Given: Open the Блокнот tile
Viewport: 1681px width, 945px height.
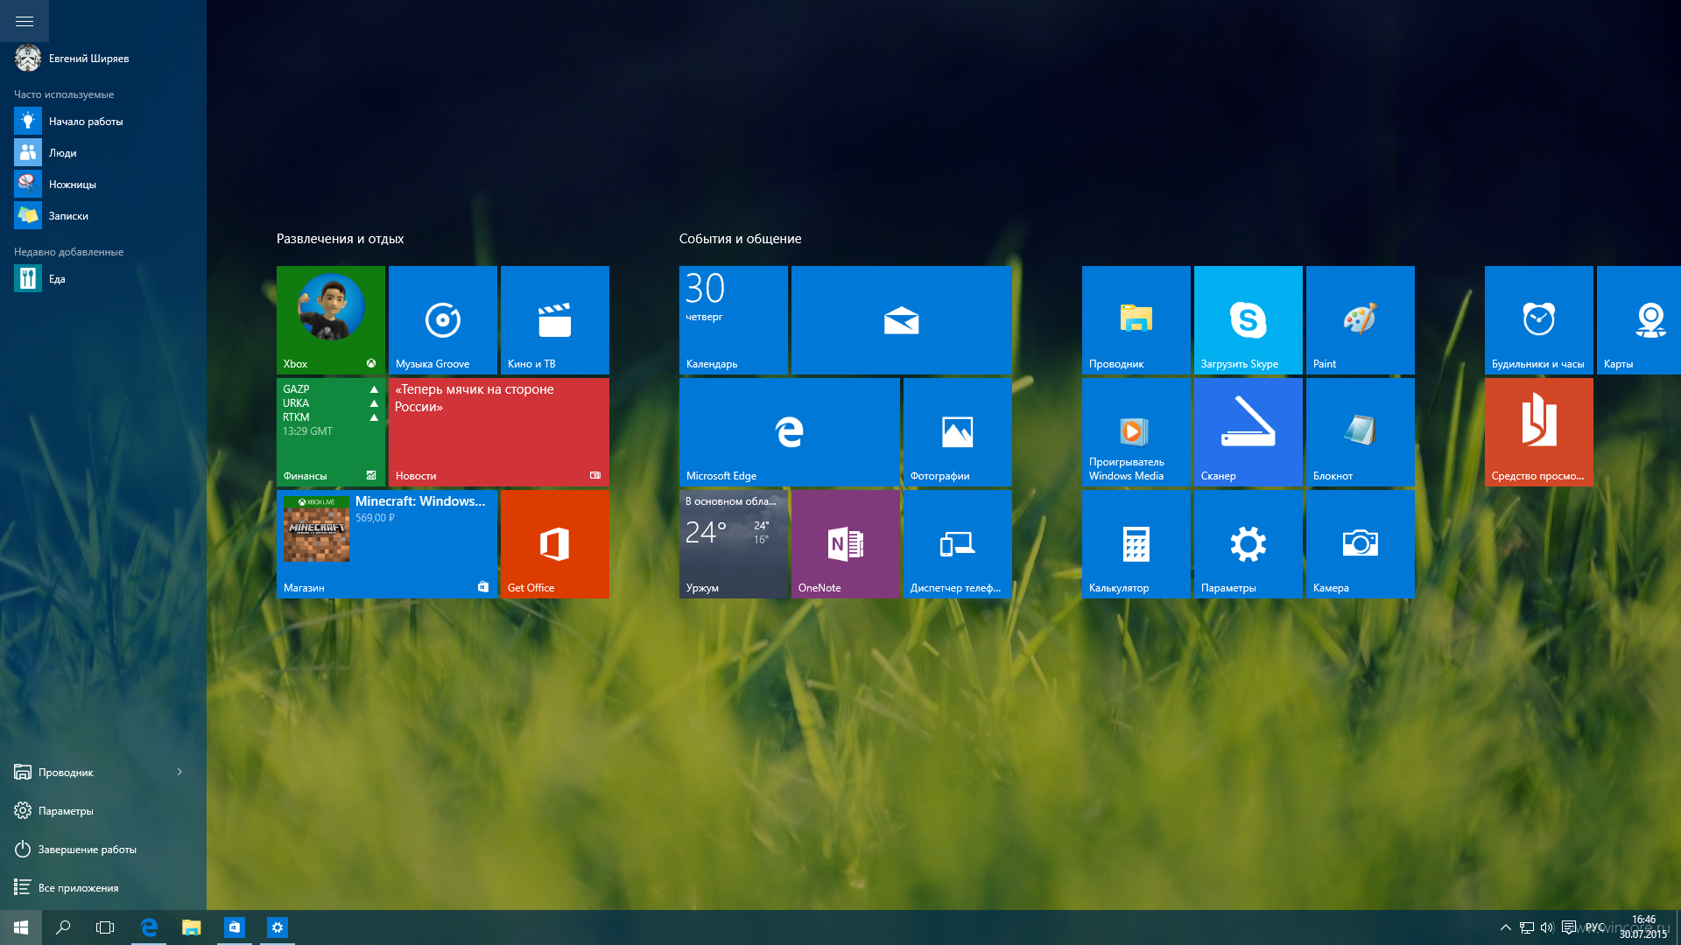Looking at the screenshot, I should point(1361,432).
